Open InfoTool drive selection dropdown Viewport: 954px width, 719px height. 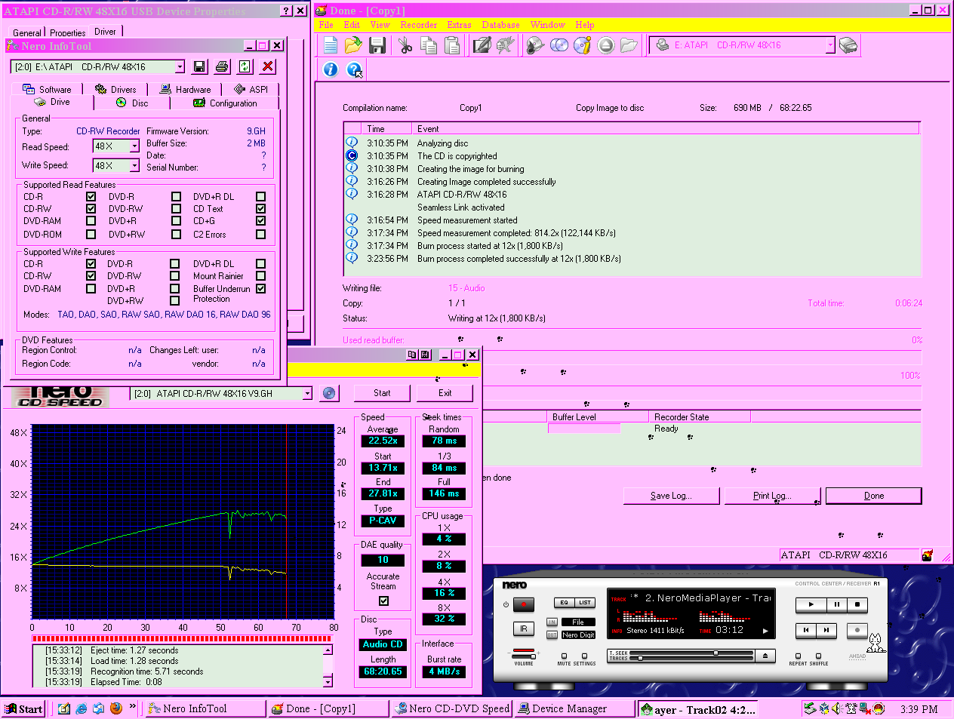tap(180, 67)
